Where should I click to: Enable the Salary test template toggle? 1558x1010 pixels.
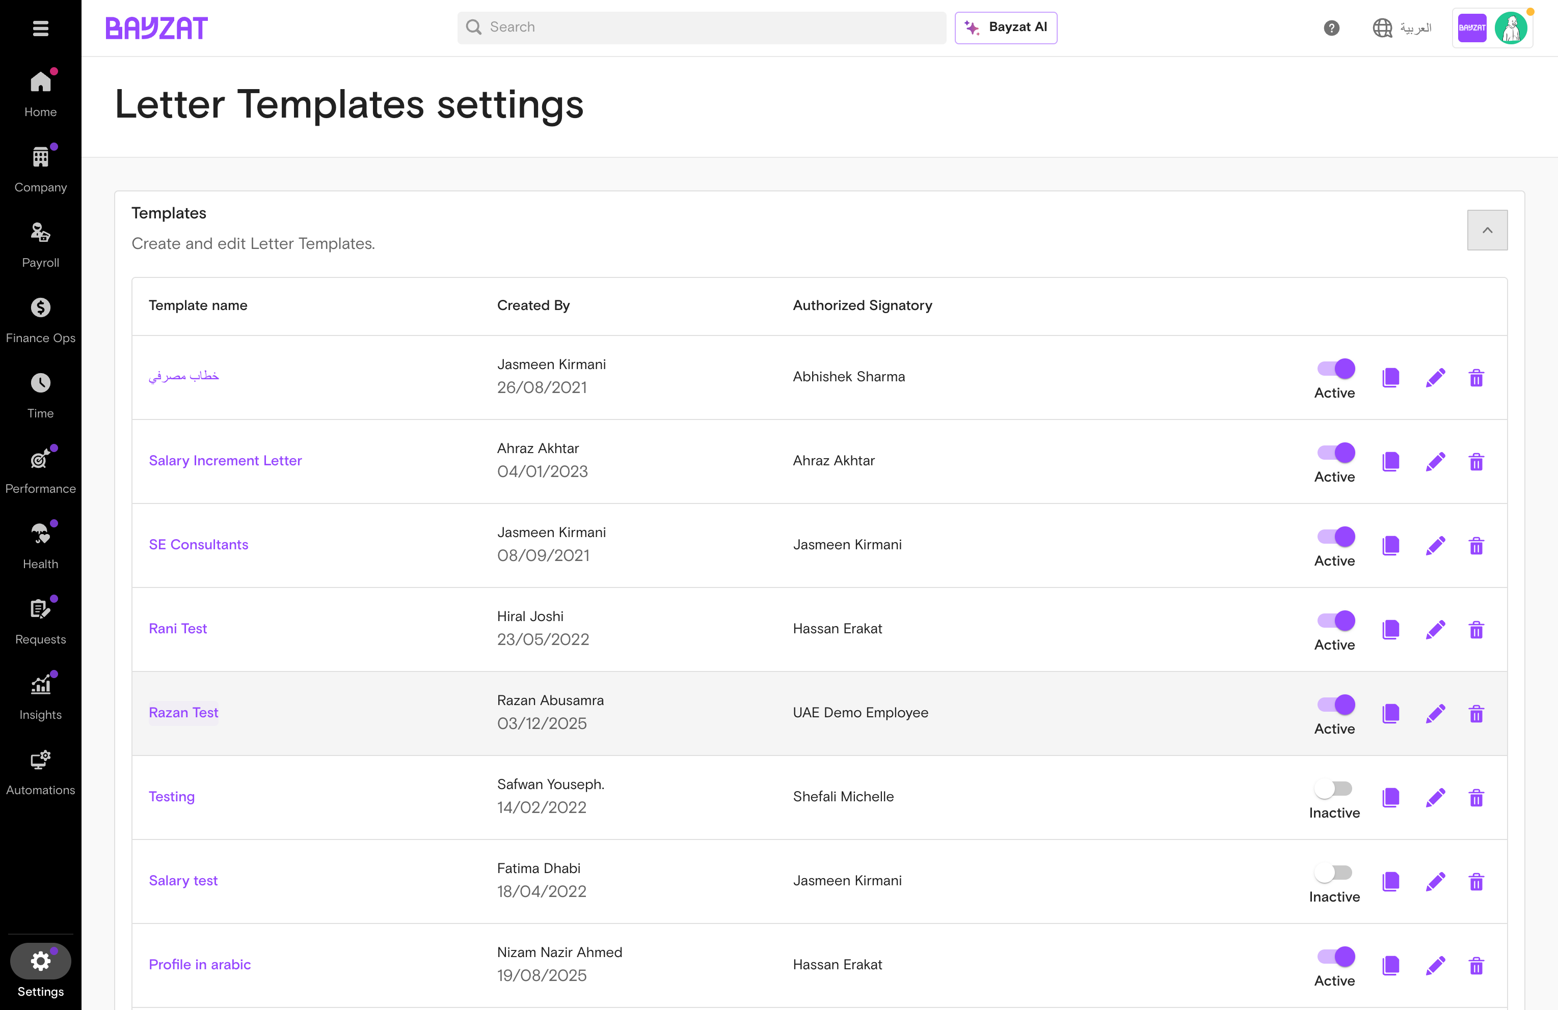pos(1334,873)
